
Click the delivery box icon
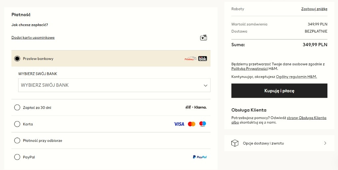235,143
